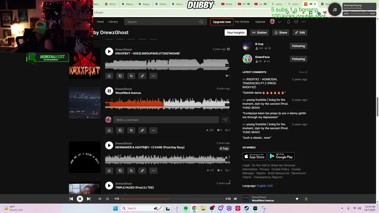Open the Feed tab
Viewport: 379px width, 213px height.
tap(100, 22)
